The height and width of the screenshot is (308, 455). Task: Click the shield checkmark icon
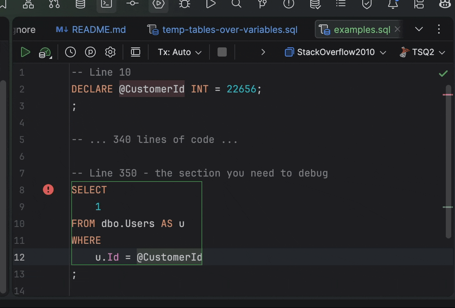(367, 4)
